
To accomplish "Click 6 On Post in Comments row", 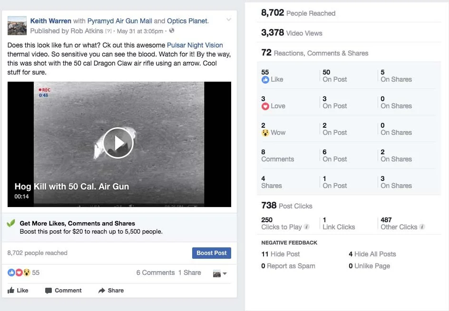I will pyautogui.click(x=335, y=156).
